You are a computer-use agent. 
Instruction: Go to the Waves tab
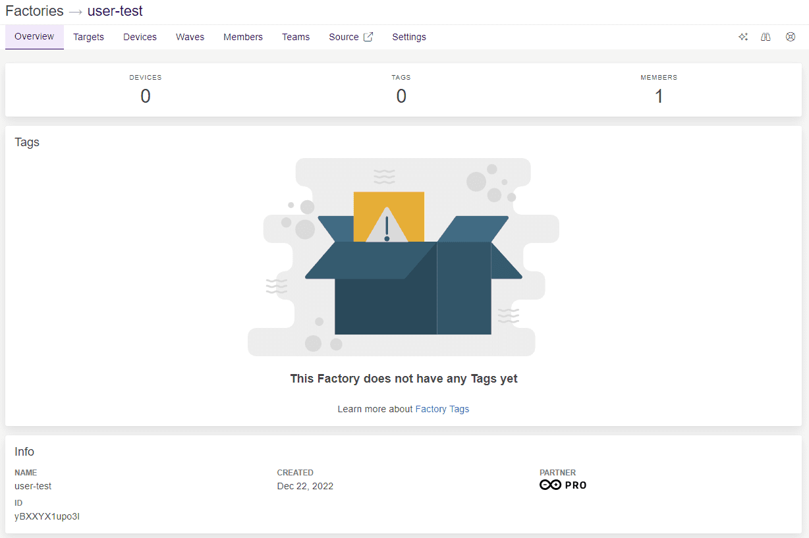tap(190, 37)
